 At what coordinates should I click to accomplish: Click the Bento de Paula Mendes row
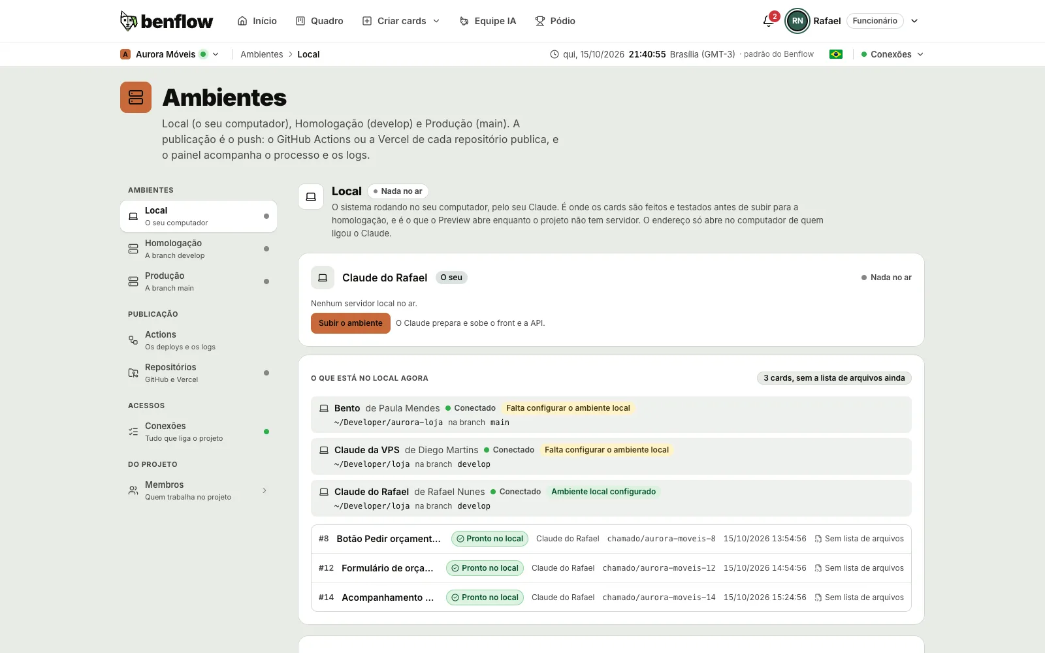pyautogui.click(x=611, y=415)
